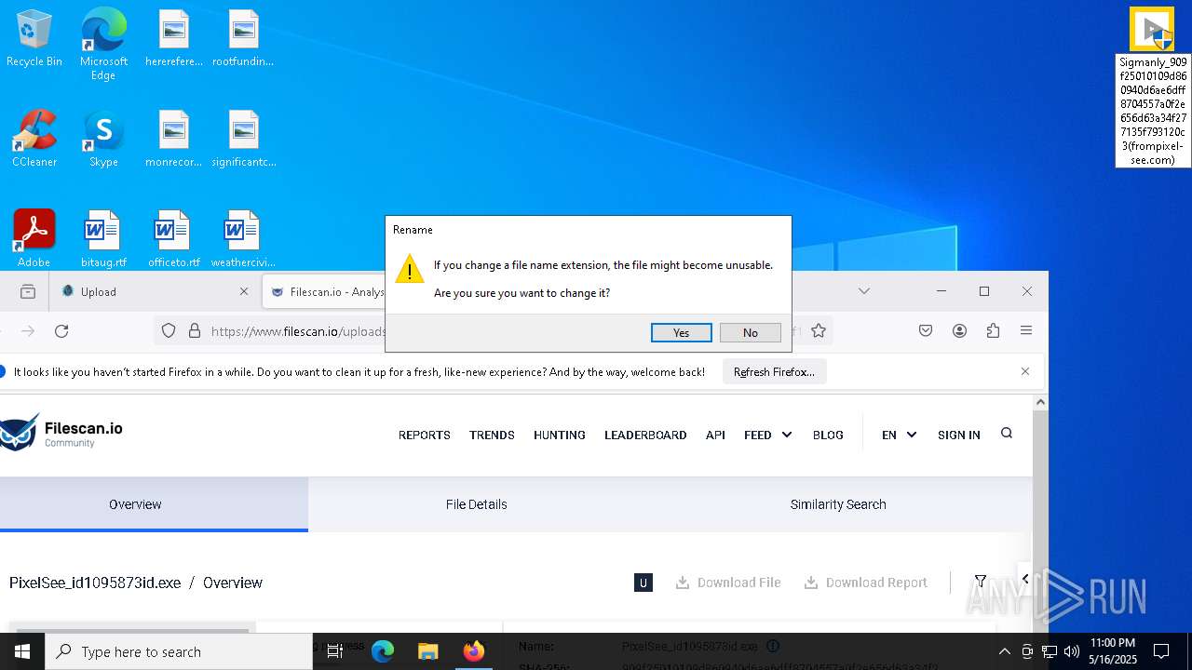
Task: Open BLOG in navigation menu
Action: pos(828,435)
